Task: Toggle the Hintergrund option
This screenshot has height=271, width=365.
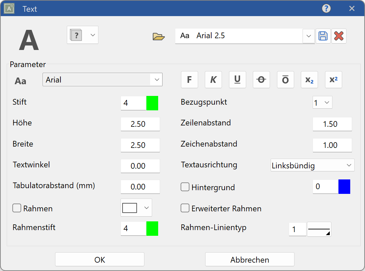Action: 185,187
